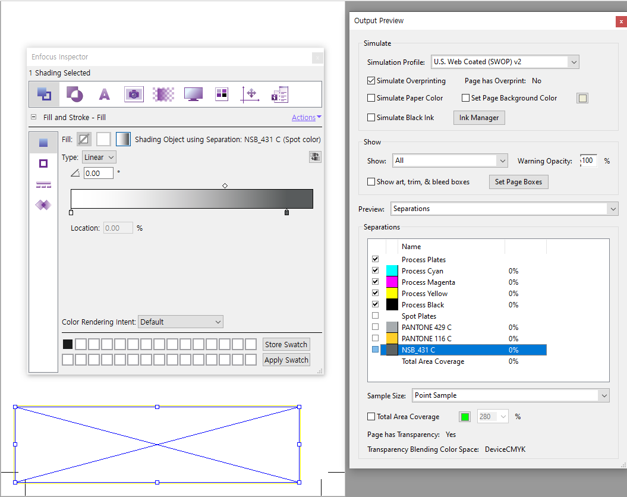
Task: Click the reverse gradient icon beside Type
Action: [315, 157]
